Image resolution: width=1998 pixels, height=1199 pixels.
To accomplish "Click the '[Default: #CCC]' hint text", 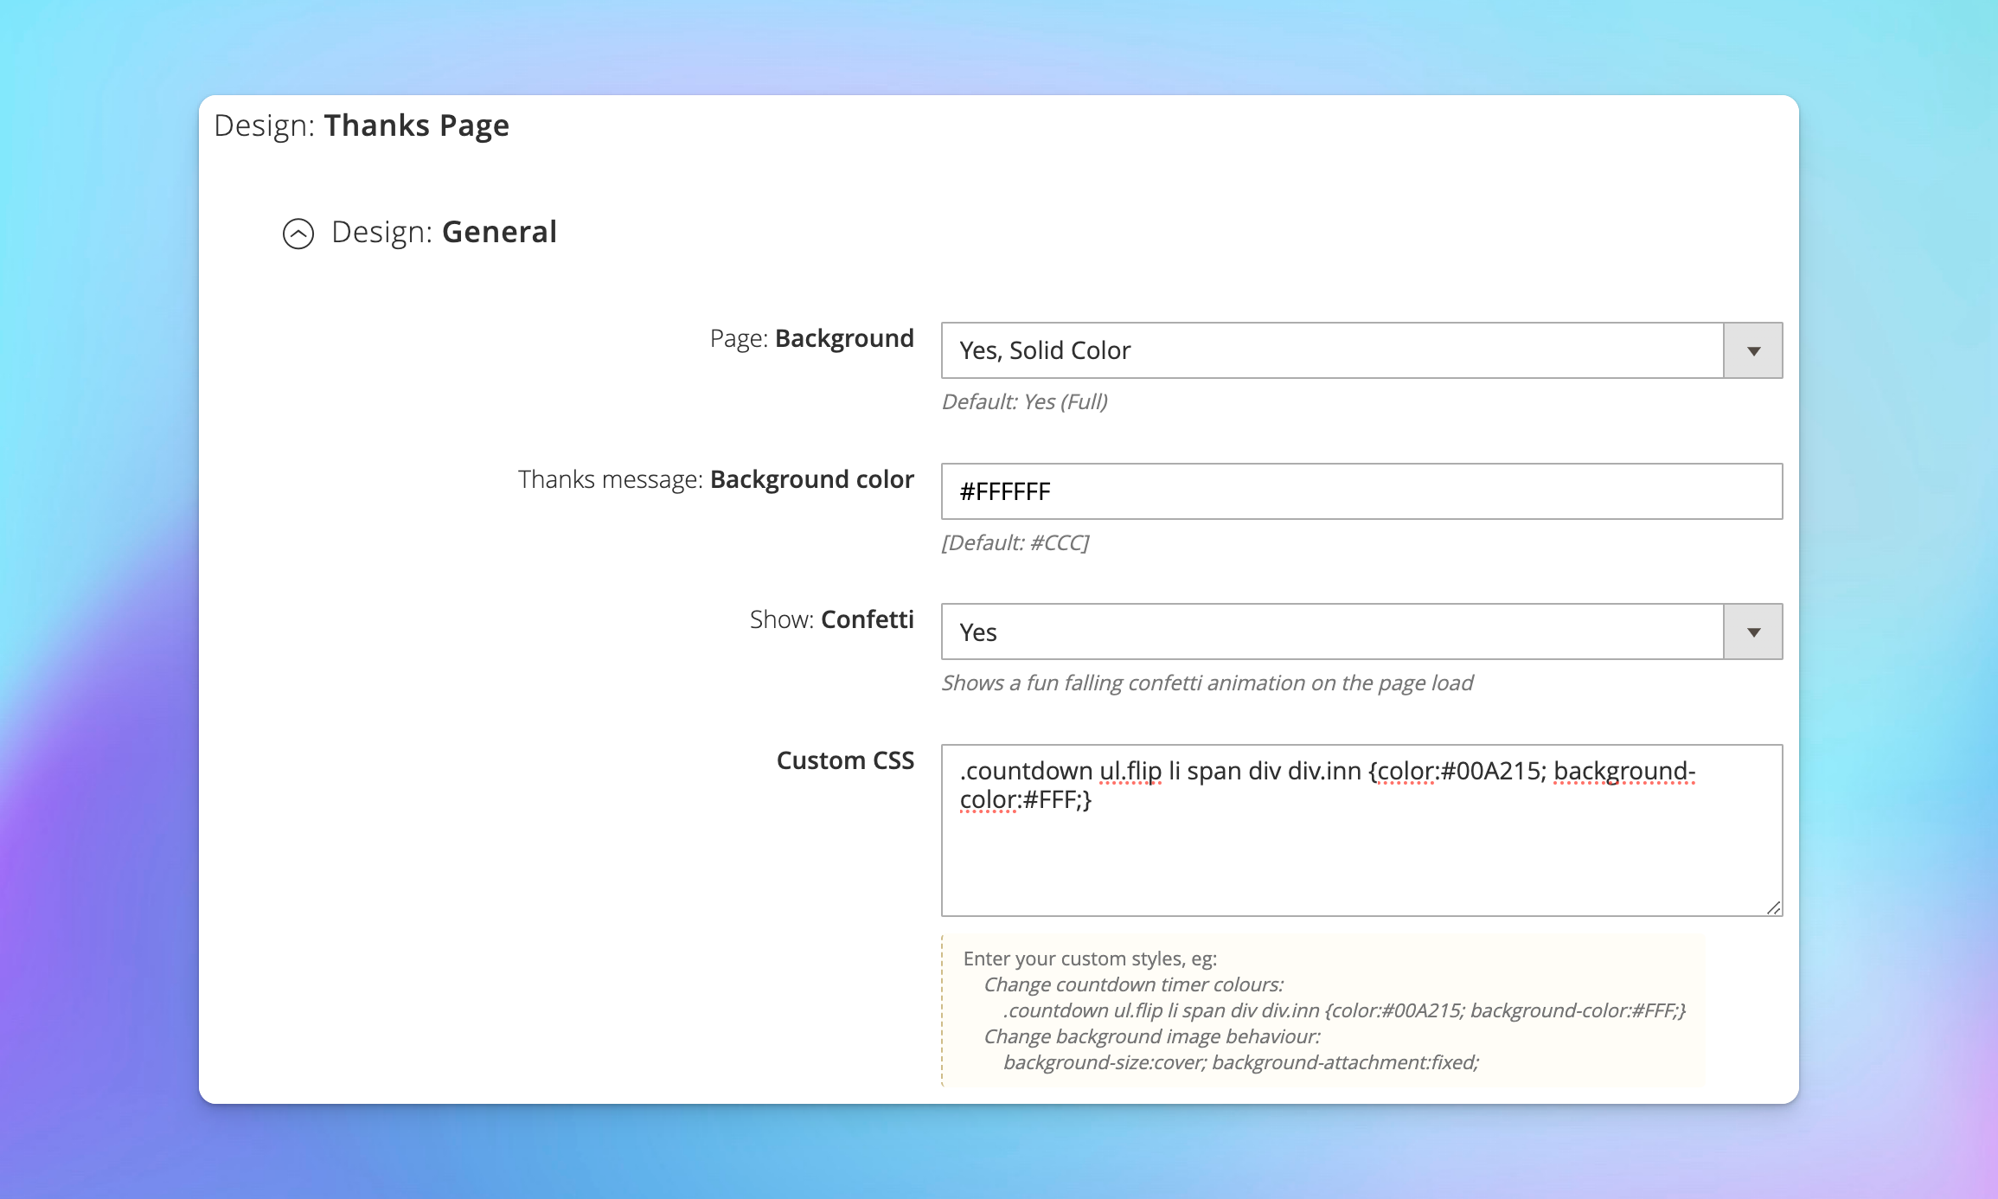I will point(1015,542).
